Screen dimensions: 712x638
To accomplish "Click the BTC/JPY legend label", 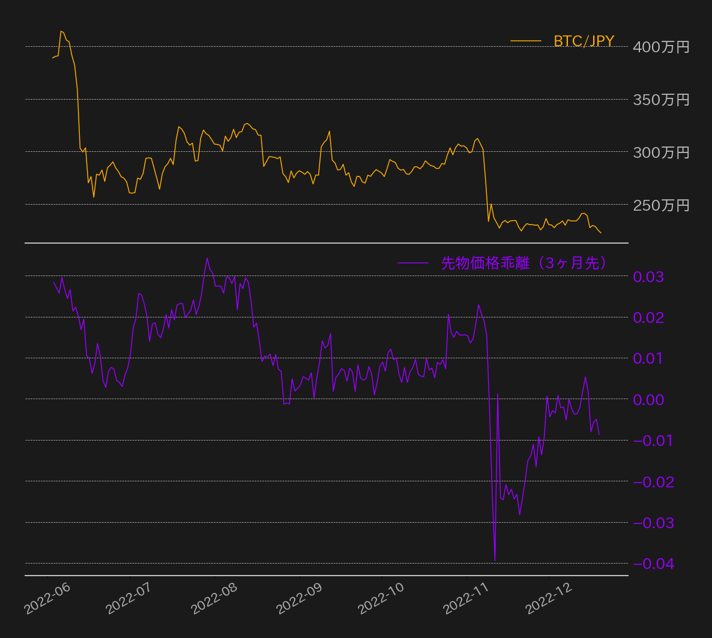I will coord(584,41).
